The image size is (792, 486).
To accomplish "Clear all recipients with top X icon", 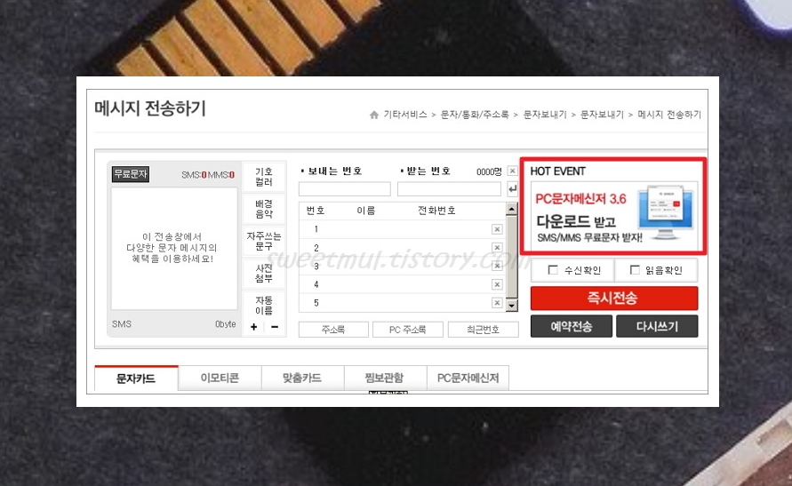I will coord(512,171).
